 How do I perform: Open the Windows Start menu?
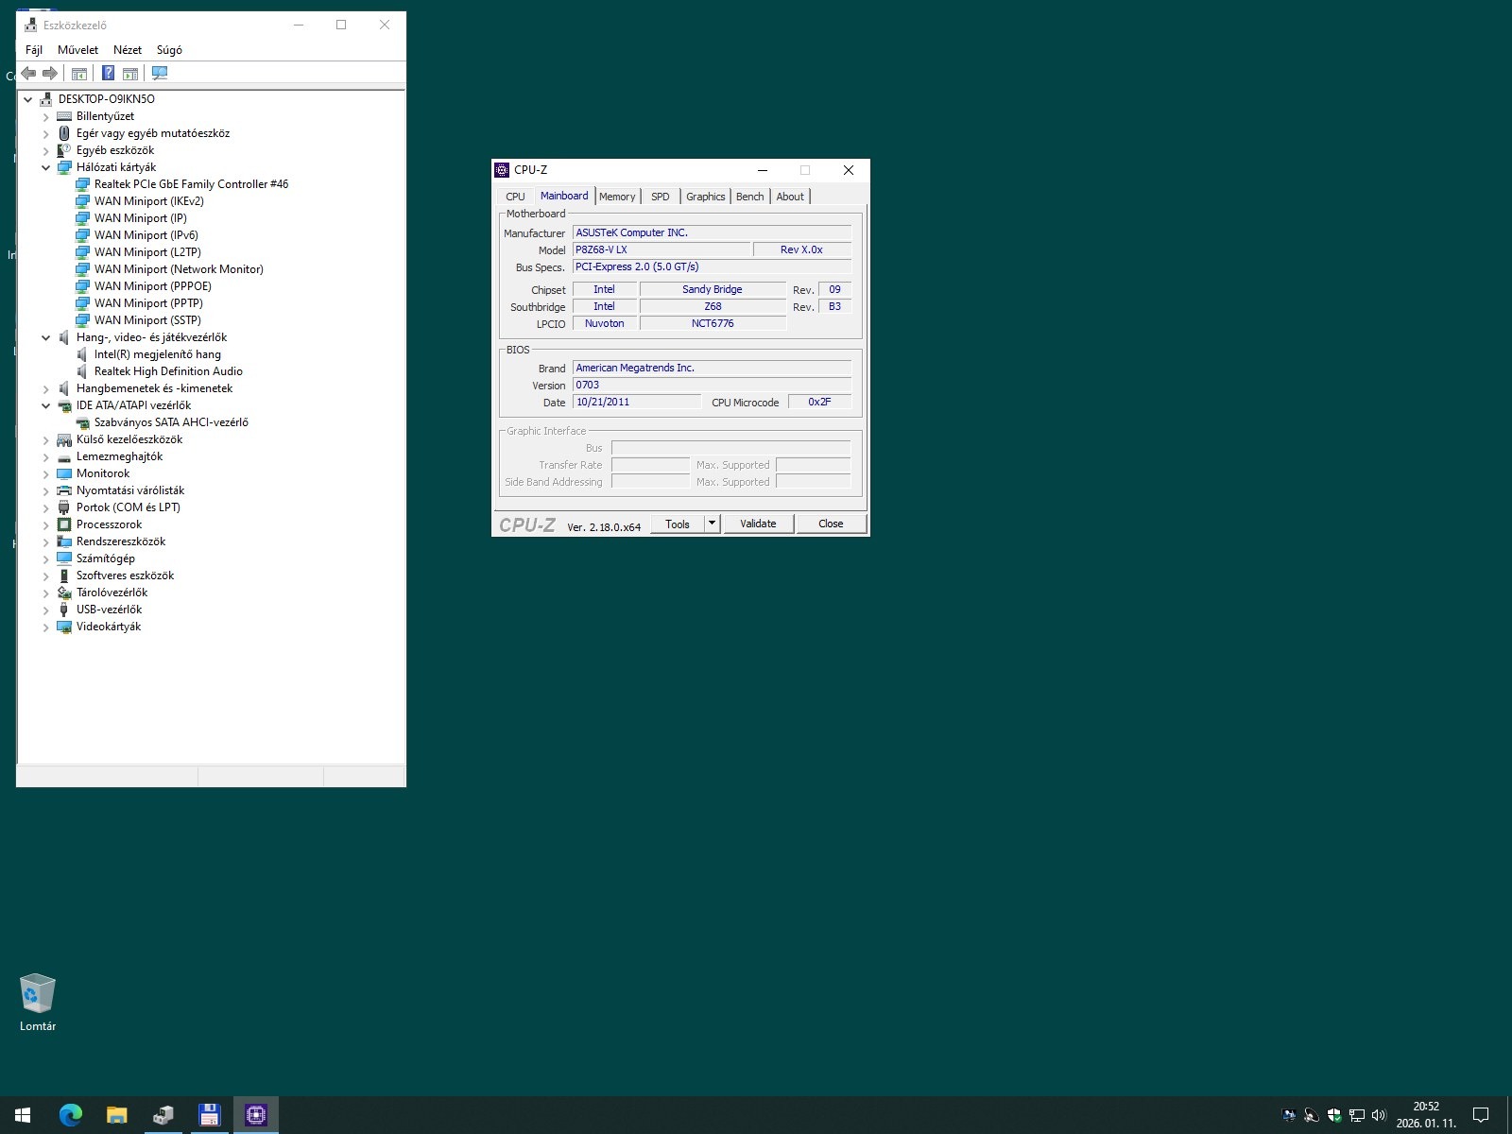[x=23, y=1115]
